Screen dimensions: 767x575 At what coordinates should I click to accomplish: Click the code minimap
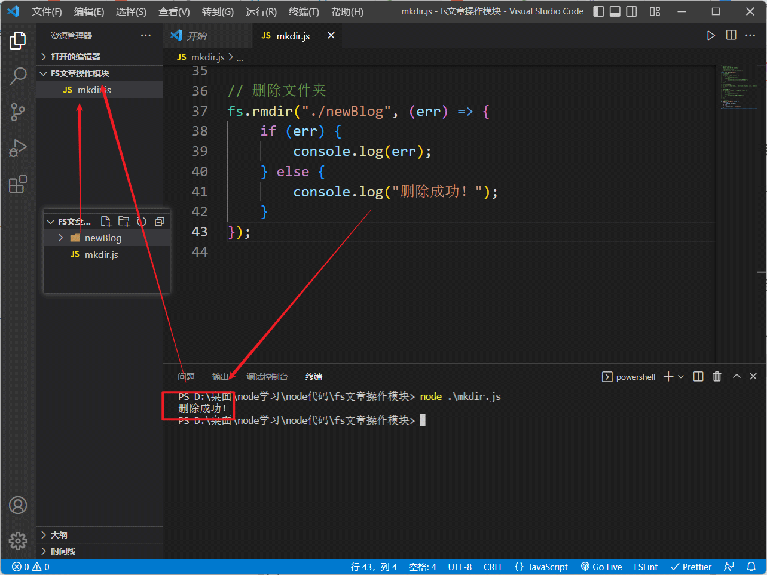pos(739,88)
